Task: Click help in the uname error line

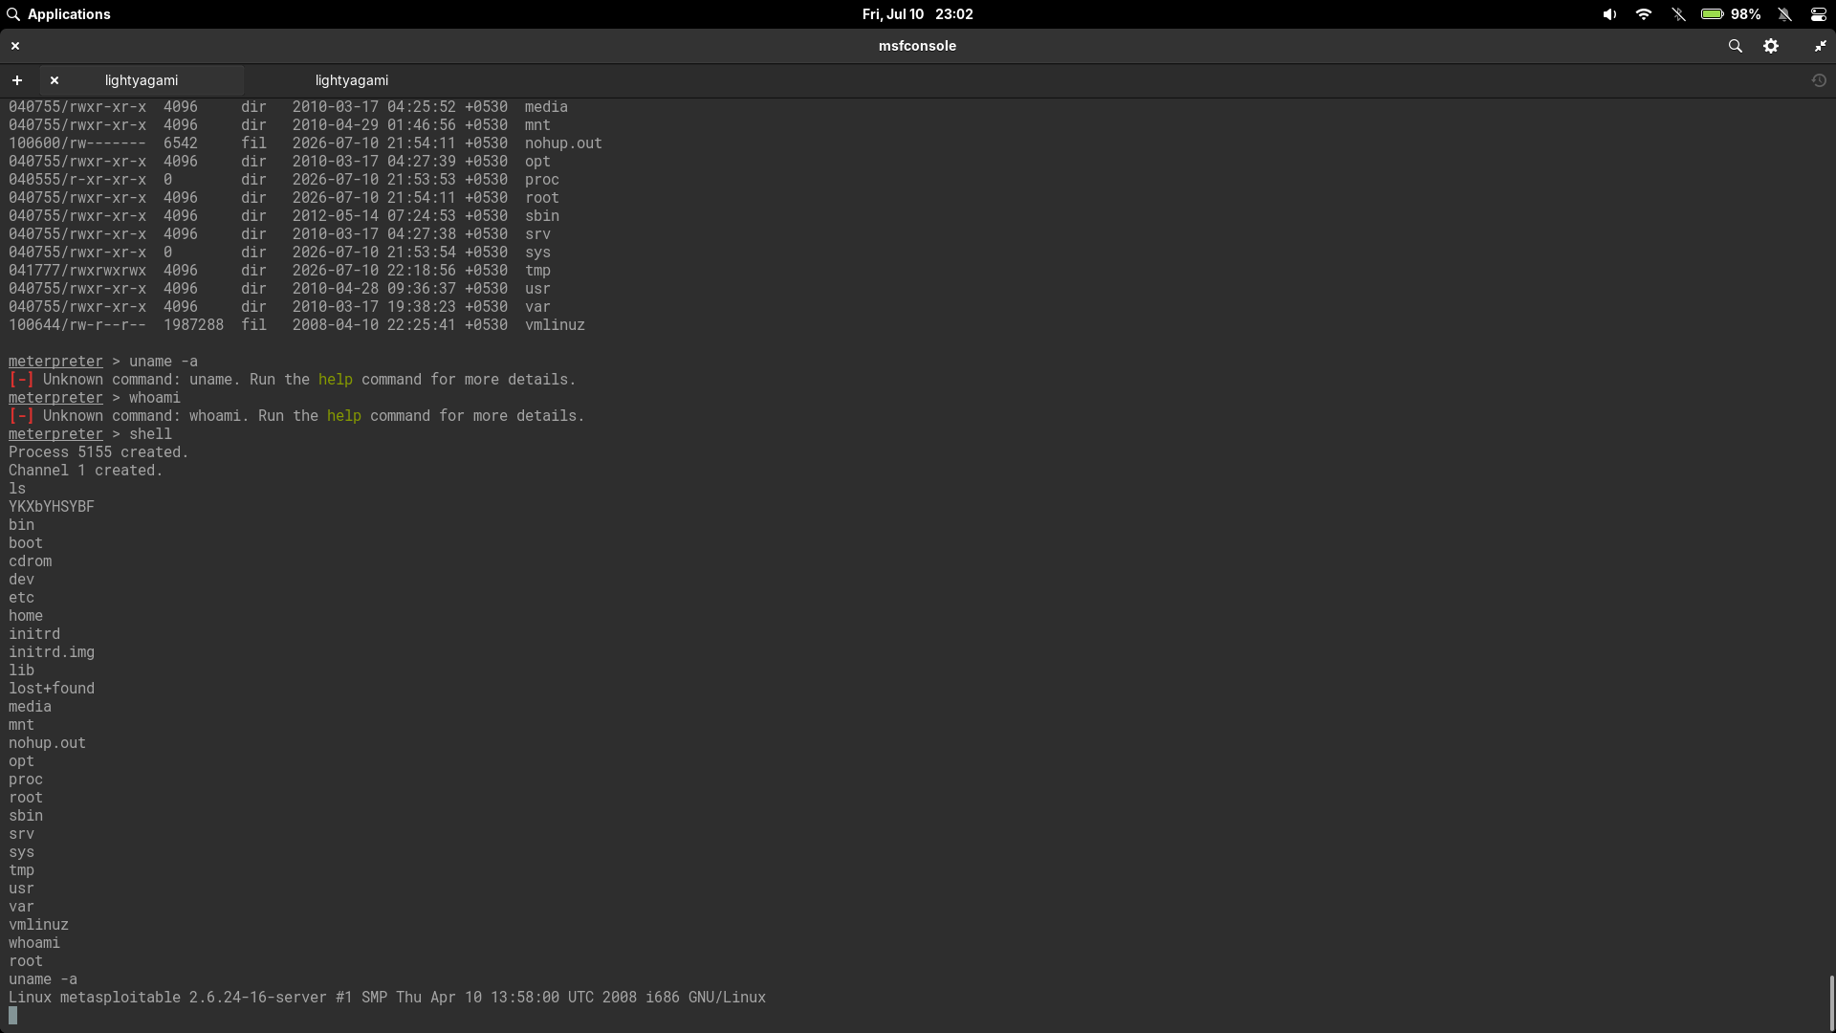Action: 336,380
